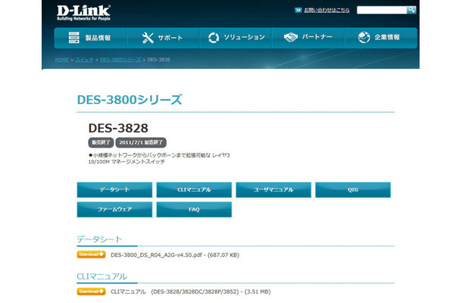This screenshot has width=462, height=303.
Task: Click the 10/100M マネージメントスイッチ description line
Action: click(x=126, y=162)
